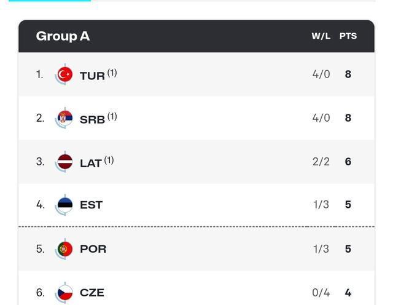Click the W/L column header
This screenshot has height=305, width=393.
[x=321, y=36]
